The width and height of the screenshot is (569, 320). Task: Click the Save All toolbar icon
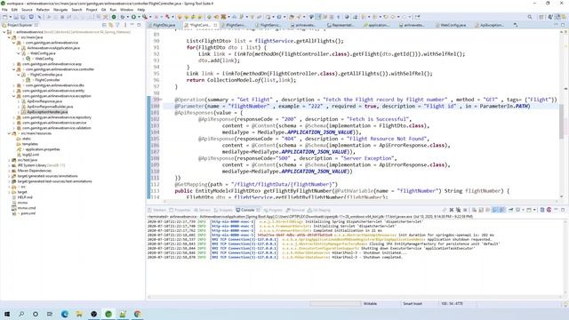(22, 17)
